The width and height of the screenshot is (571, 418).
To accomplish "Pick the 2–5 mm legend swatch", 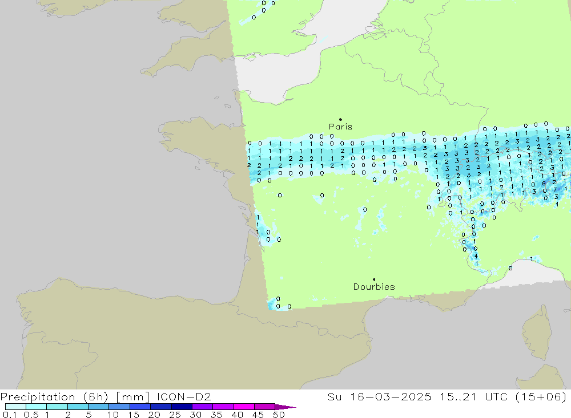I will 78,407.
